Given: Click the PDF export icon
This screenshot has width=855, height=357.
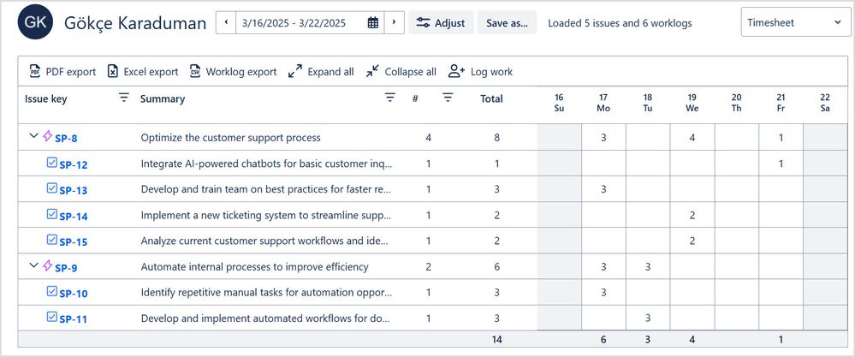Looking at the screenshot, I should pyautogui.click(x=35, y=71).
